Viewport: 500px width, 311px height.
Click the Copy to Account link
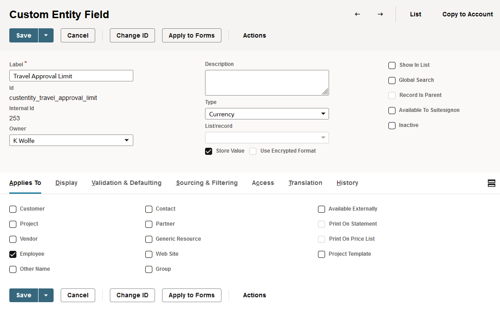tap(467, 14)
